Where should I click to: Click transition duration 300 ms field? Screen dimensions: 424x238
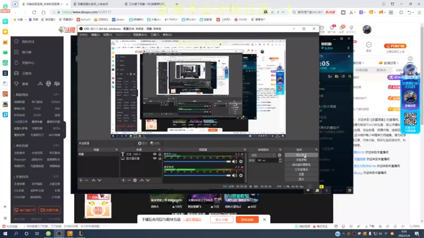point(267,160)
